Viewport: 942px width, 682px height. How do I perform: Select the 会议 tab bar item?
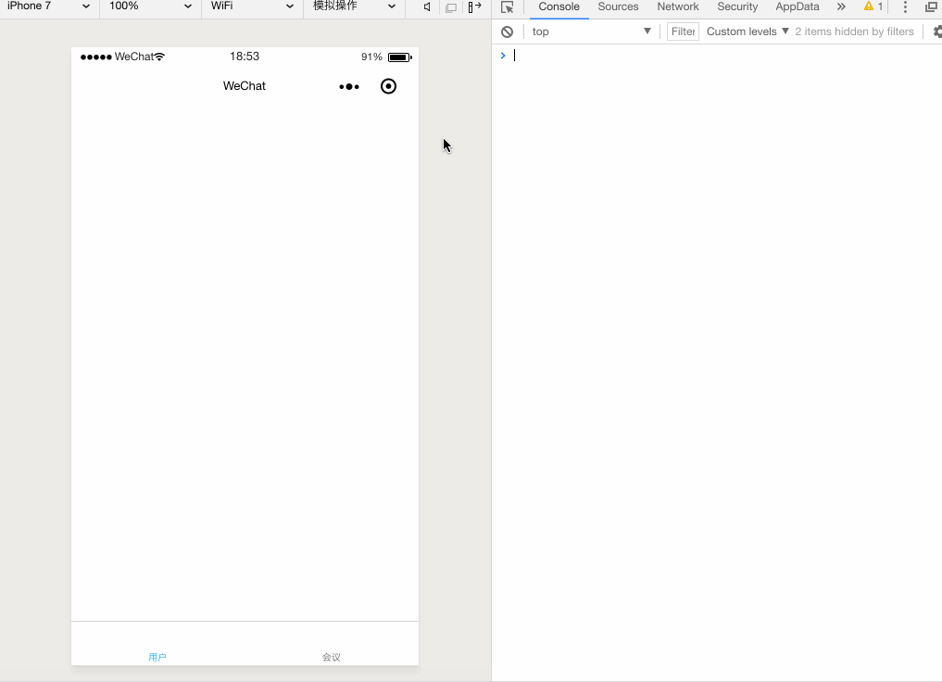click(x=332, y=657)
